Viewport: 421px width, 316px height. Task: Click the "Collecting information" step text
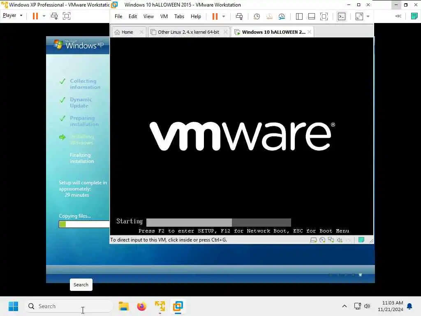(85, 84)
